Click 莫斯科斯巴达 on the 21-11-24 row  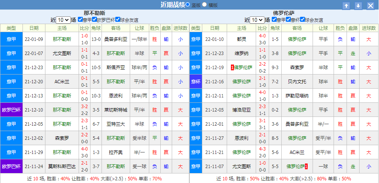(x=62, y=167)
